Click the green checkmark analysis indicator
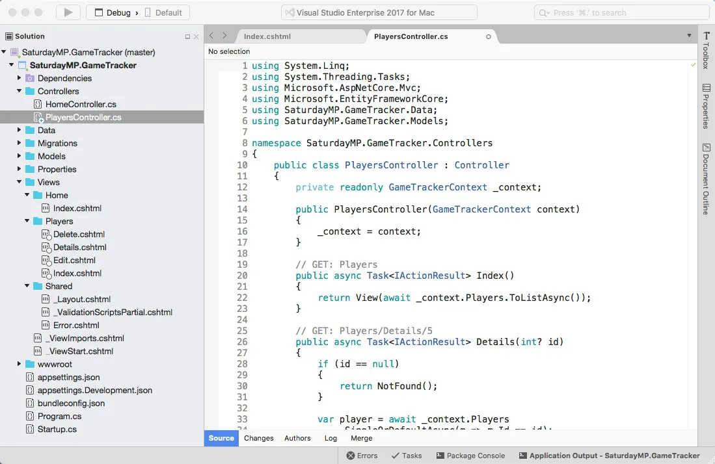Screen dimensions: 715x464 point(693,65)
